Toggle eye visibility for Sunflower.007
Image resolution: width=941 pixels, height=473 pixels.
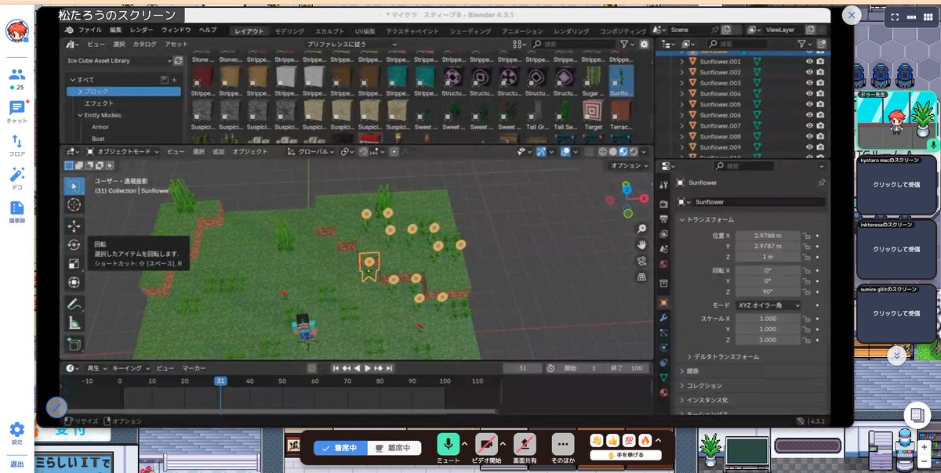(809, 125)
